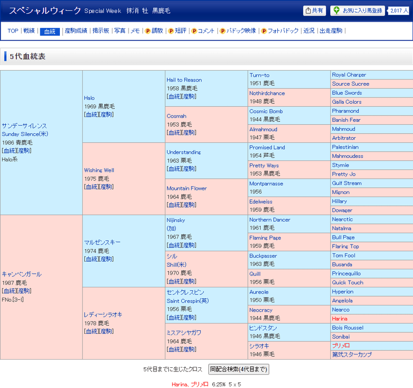Open the レディーシラオキ horse link

pos(103,315)
